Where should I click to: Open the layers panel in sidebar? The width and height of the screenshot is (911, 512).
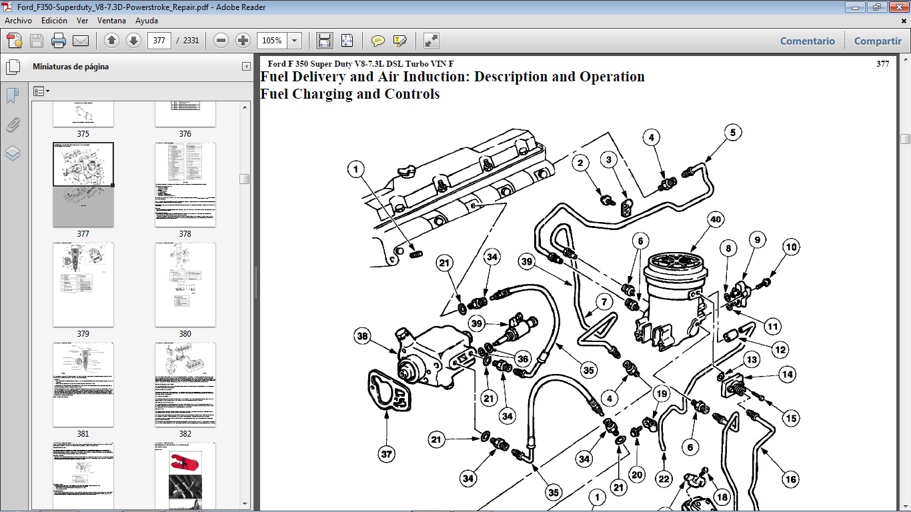(x=13, y=153)
